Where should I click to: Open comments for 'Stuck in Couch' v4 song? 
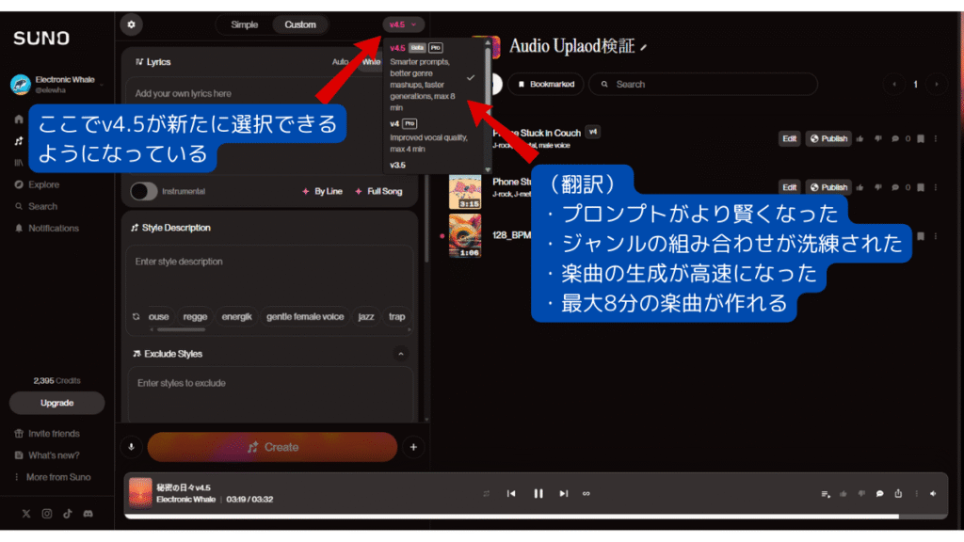pos(895,139)
